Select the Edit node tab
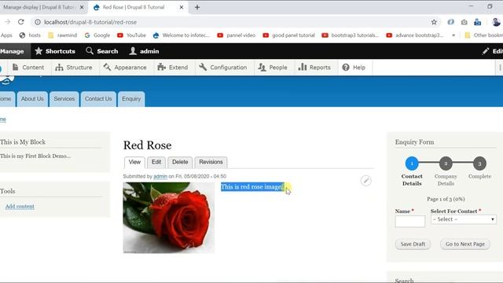 156,162
